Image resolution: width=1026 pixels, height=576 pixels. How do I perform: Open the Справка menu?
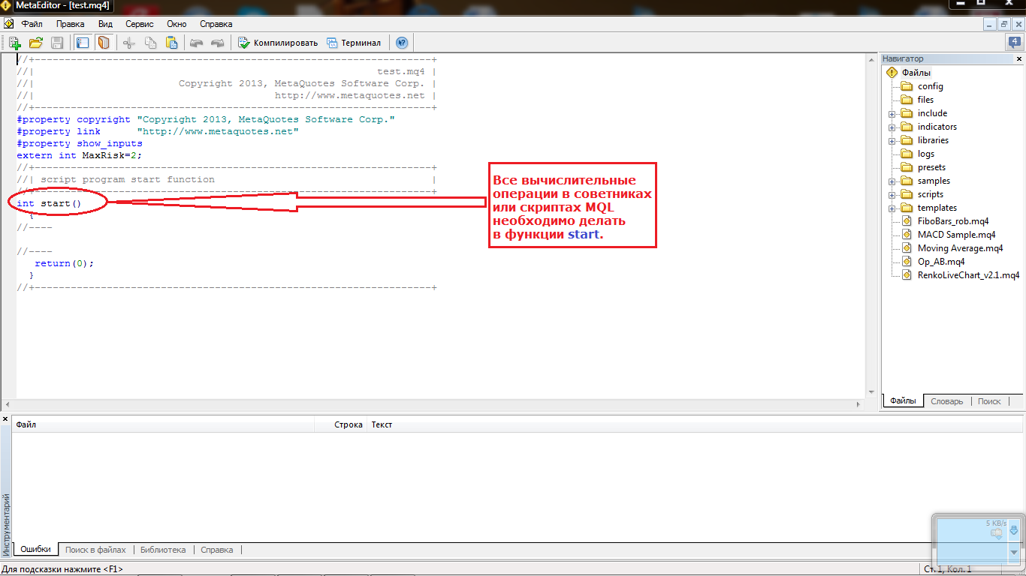pyautogui.click(x=216, y=24)
